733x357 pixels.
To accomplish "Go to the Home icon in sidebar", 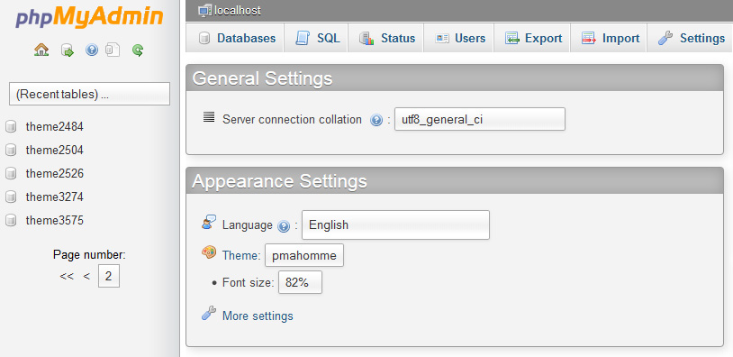I will (x=41, y=50).
